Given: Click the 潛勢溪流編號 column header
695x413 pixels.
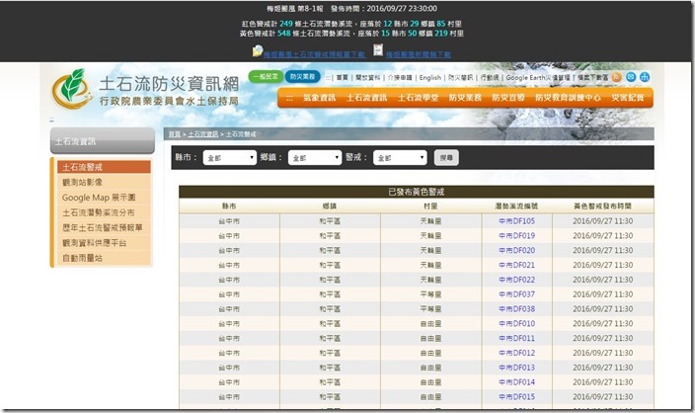Looking at the screenshot, I should pos(517,206).
